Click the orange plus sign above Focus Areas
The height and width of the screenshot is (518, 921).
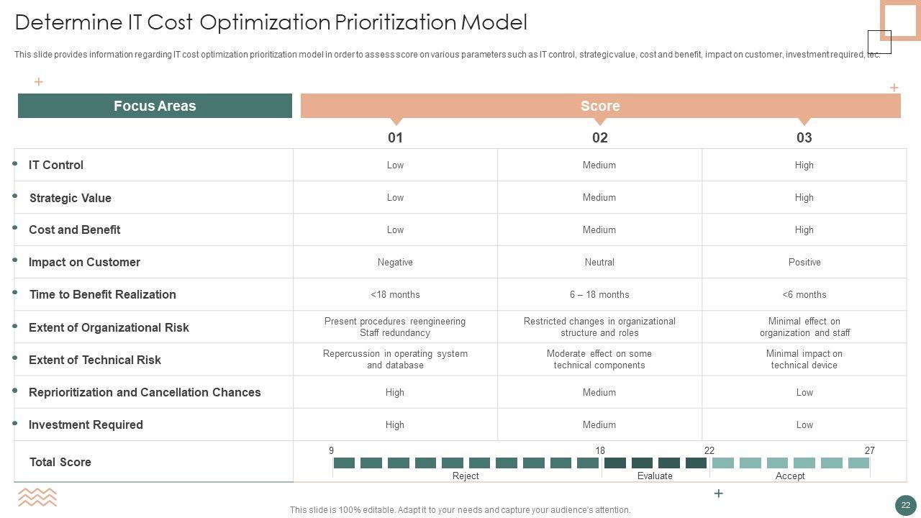pyautogui.click(x=39, y=82)
